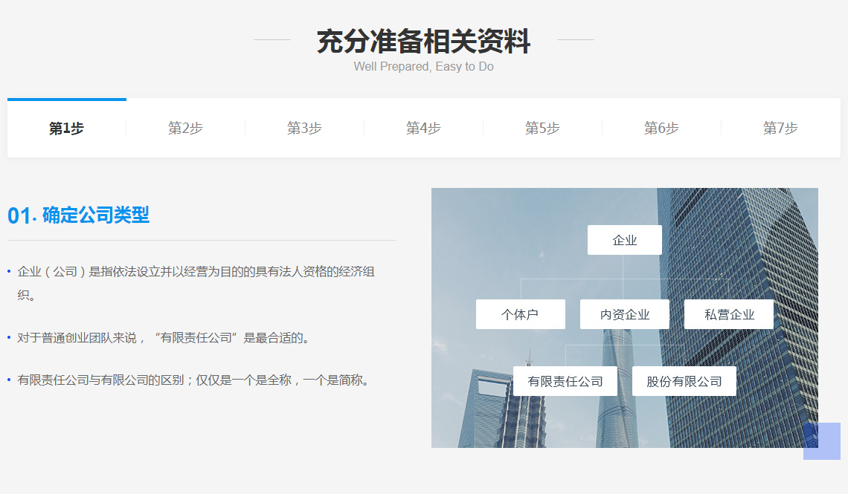Click the heading 01. 确定公司类型
848x494 pixels.
pos(79,215)
